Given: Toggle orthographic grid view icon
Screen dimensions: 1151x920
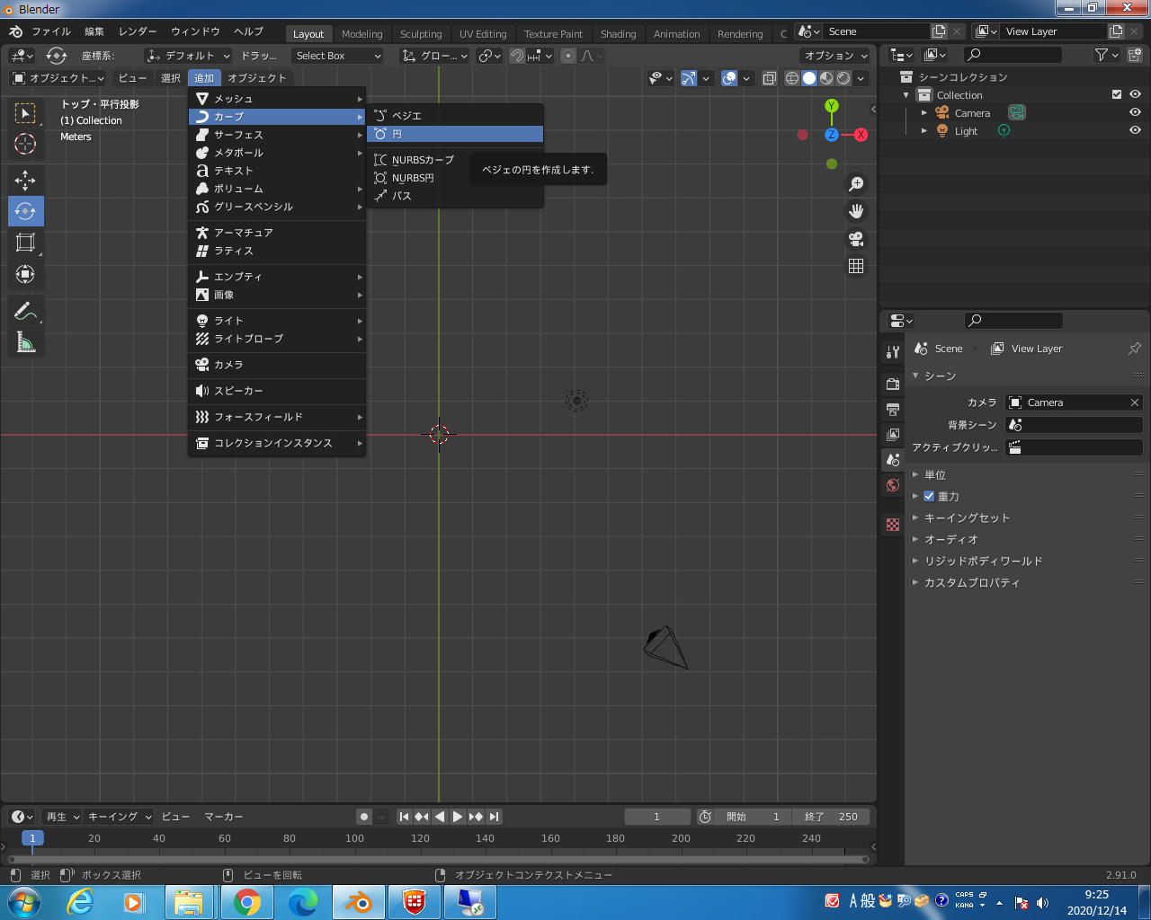Looking at the screenshot, I should pyautogui.click(x=856, y=266).
